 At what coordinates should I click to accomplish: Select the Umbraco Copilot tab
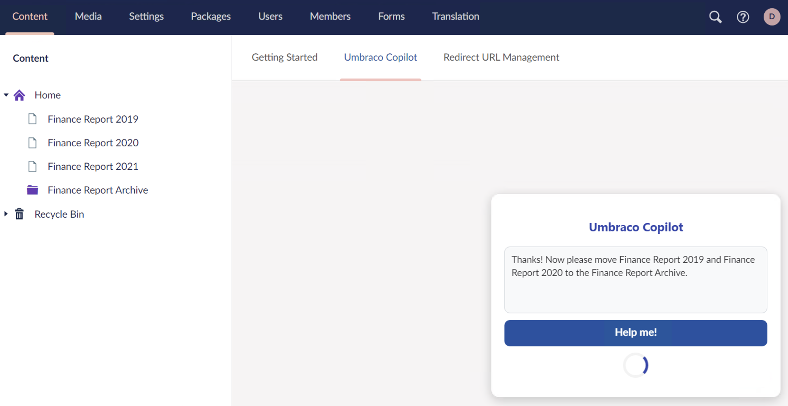pyautogui.click(x=380, y=57)
